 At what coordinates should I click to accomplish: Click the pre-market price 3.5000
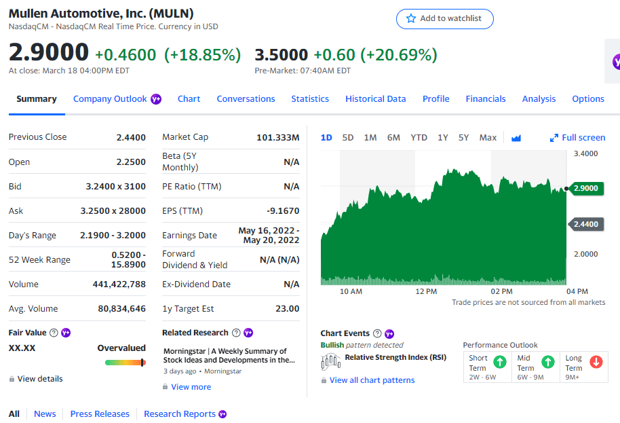point(281,54)
